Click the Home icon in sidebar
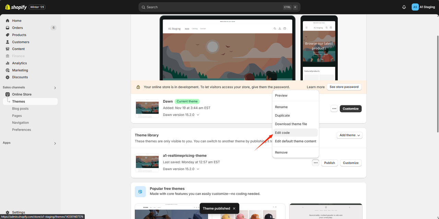 (8, 21)
